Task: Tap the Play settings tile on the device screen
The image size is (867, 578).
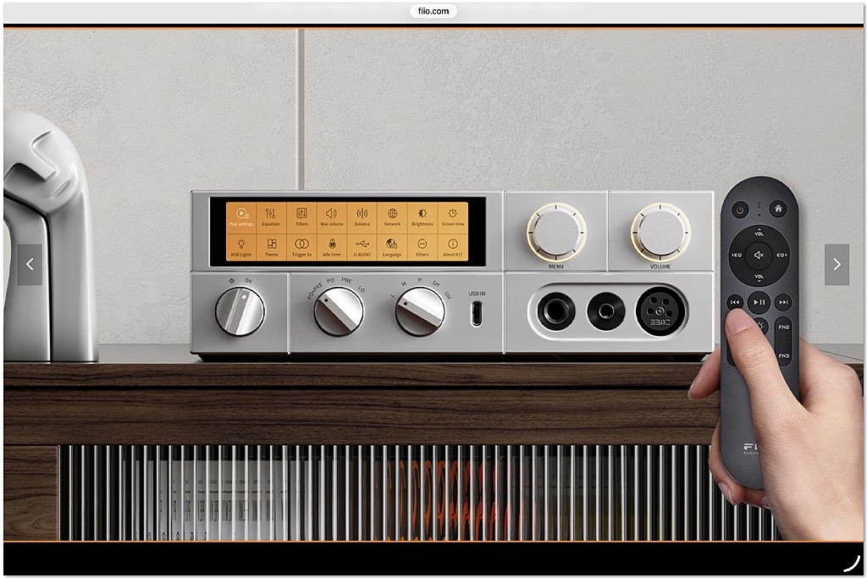Action: pos(241,217)
